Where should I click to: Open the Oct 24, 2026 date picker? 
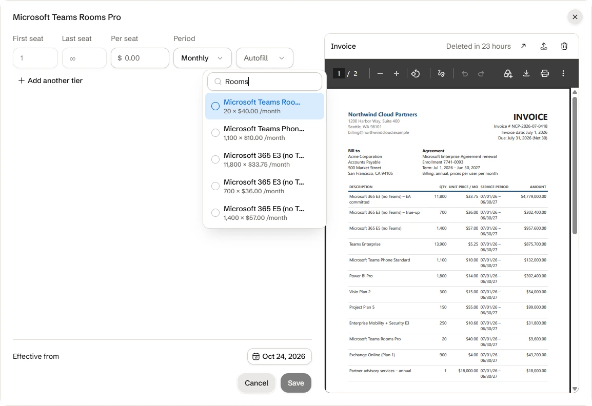pyautogui.click(x=280, y=356)
